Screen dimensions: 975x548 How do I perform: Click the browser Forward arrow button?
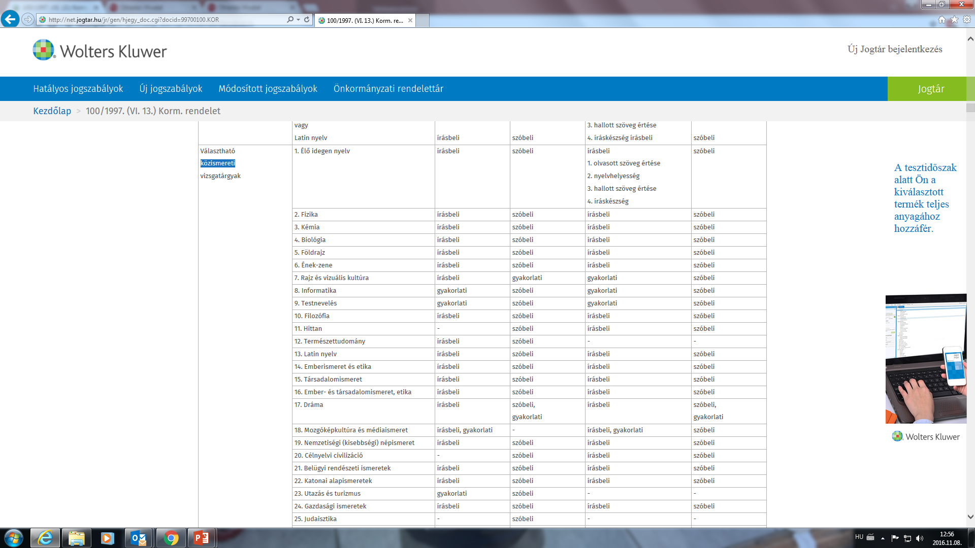click(28, 20)
